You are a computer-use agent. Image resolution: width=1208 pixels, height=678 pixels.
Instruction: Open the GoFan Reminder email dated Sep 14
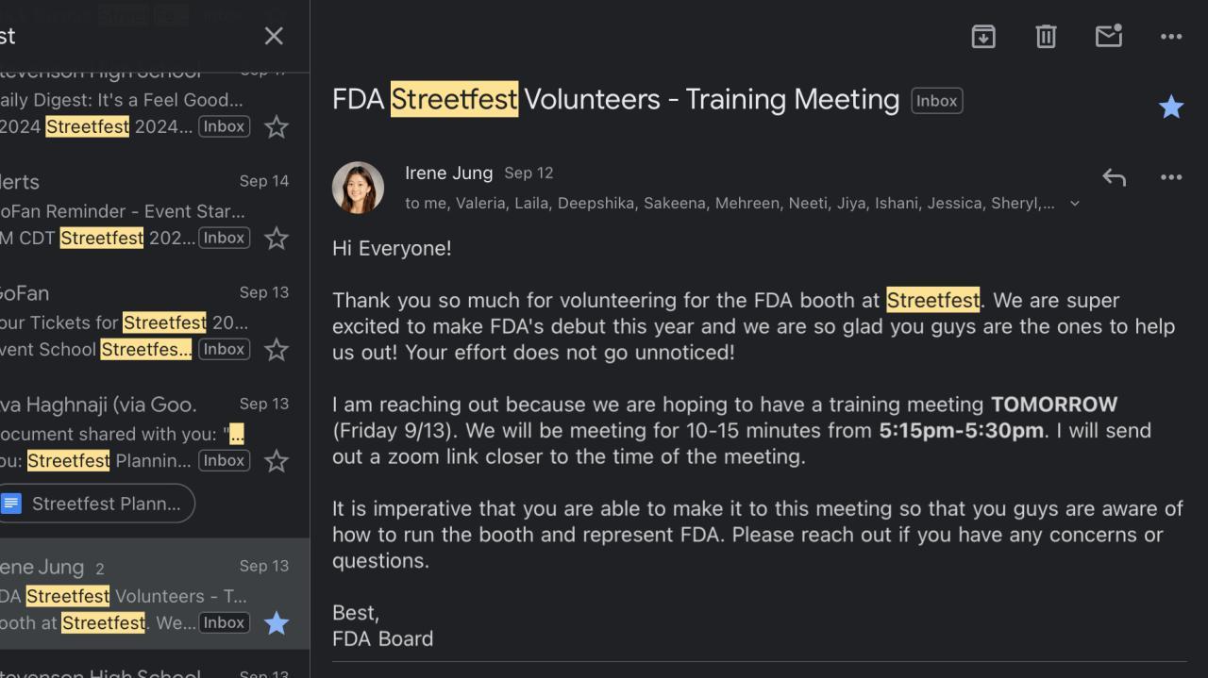point(123,210)
